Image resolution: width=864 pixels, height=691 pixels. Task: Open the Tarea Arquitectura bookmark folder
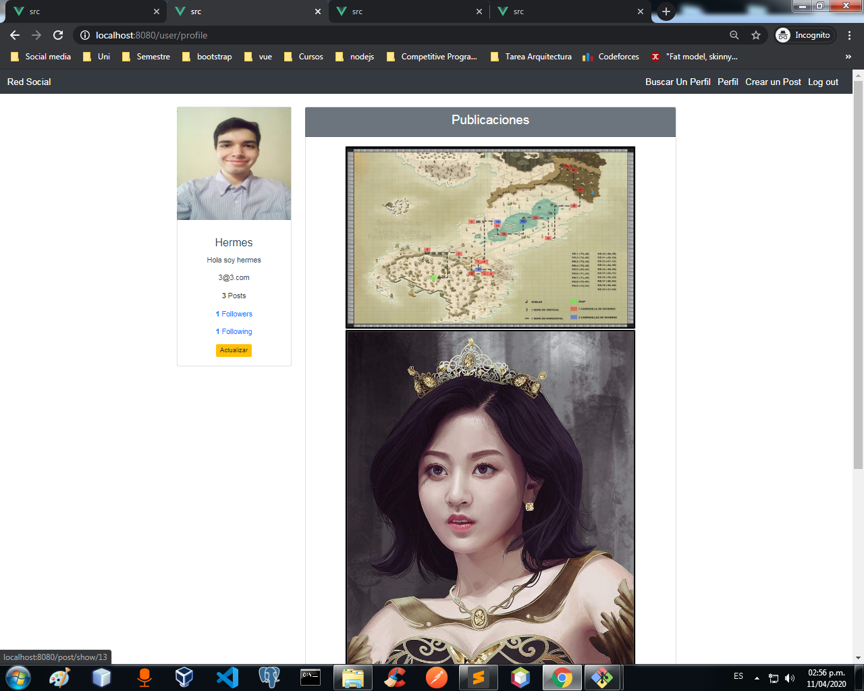[531, 57]
